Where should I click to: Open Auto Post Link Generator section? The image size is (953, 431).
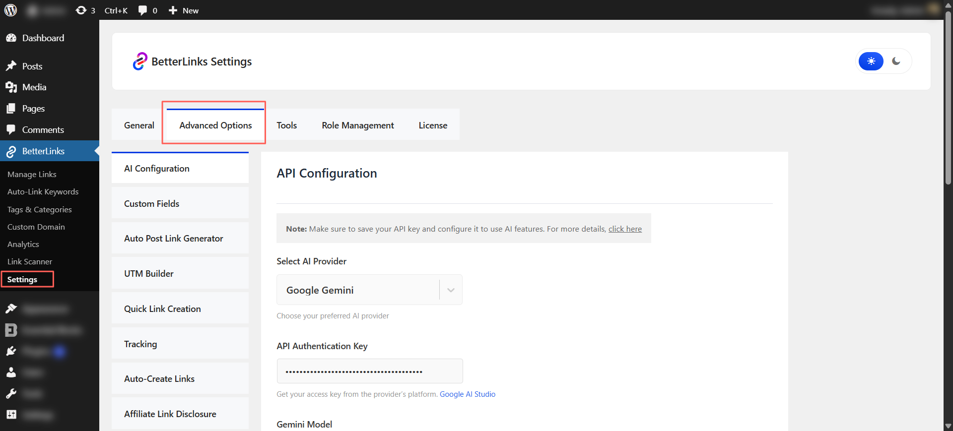tap(180, 239)
